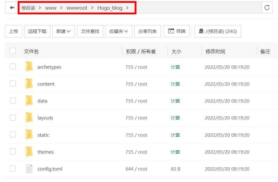Click modified time of config.toml row

pyautogui.click(x=227, y=169)
